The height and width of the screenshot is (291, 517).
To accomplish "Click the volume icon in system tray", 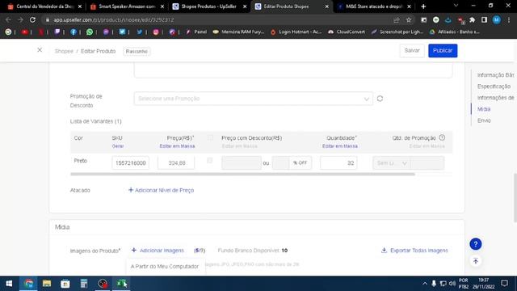I will (x=452, y=284).
